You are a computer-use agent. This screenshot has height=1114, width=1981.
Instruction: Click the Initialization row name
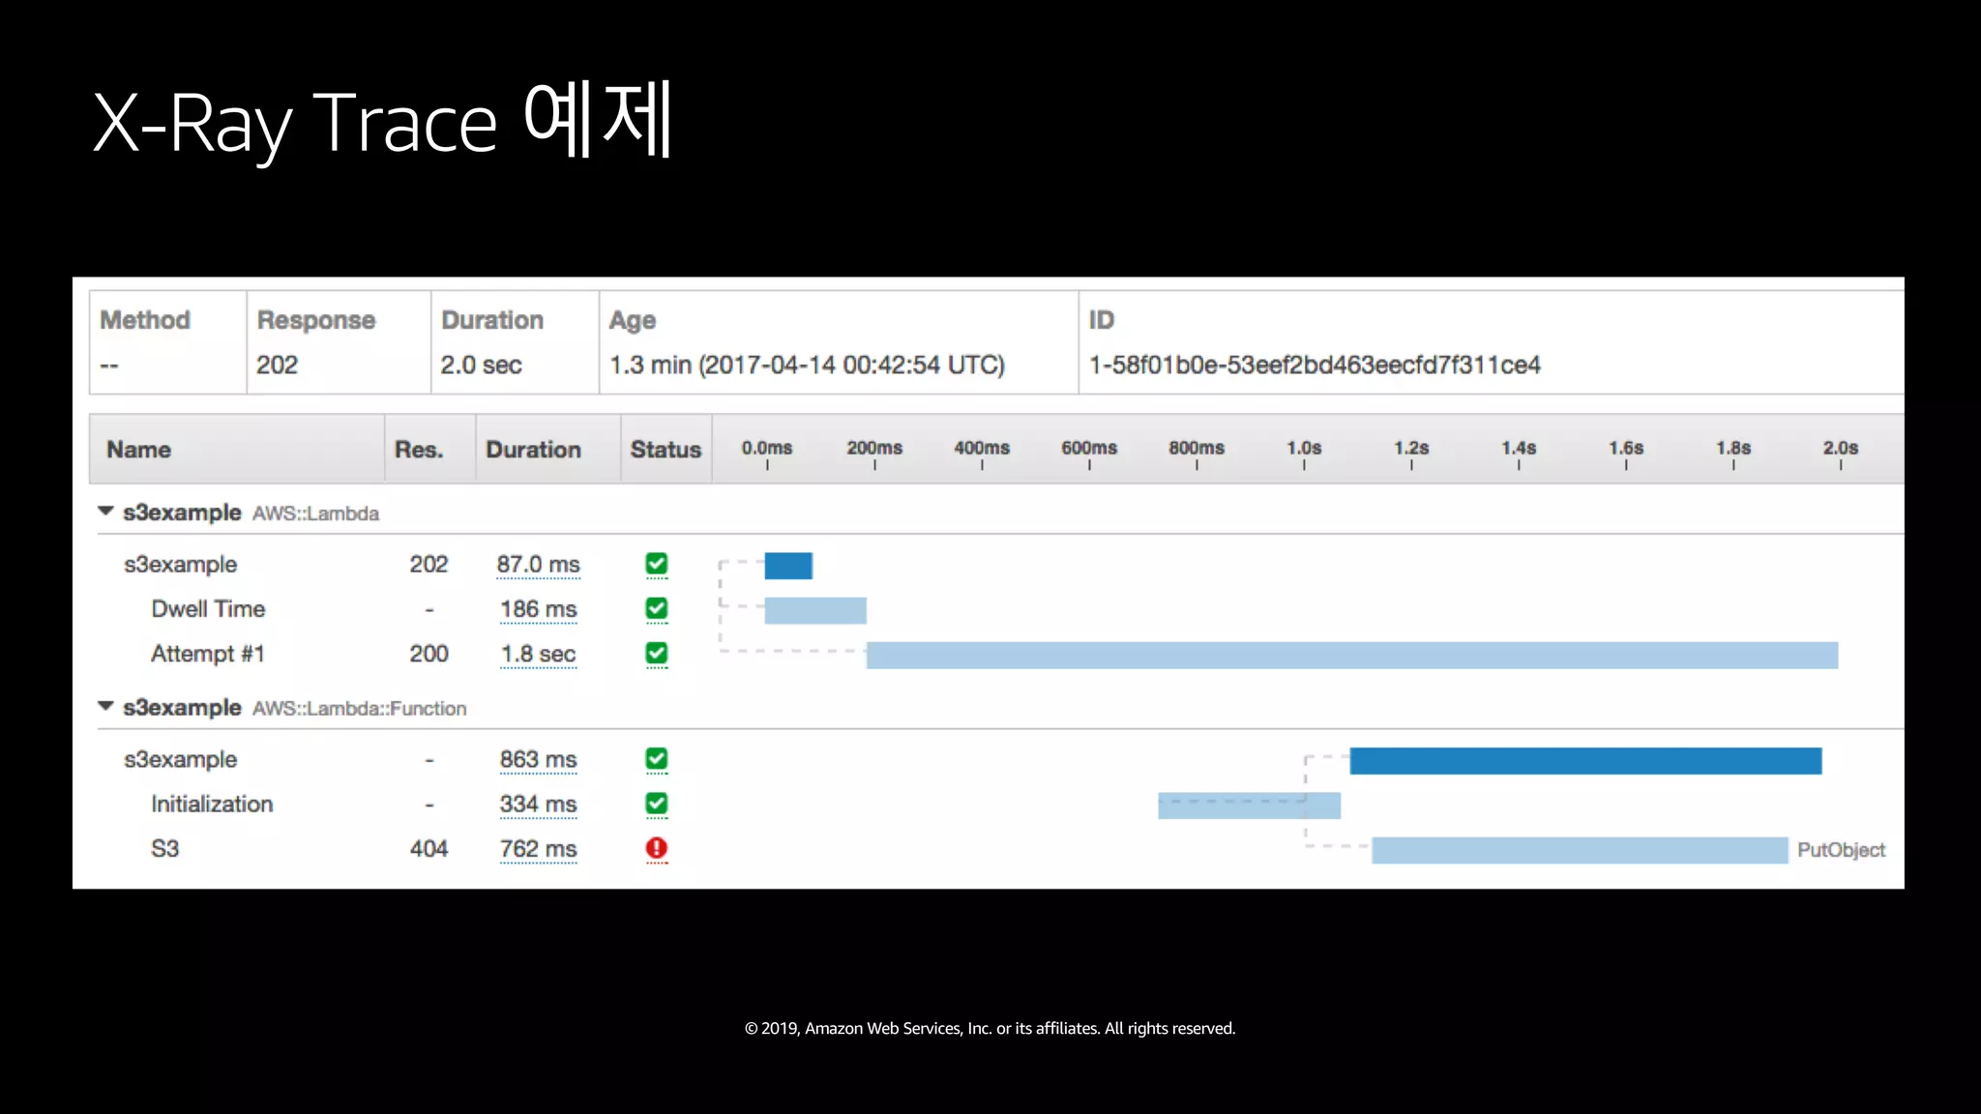tap(212, 805)
